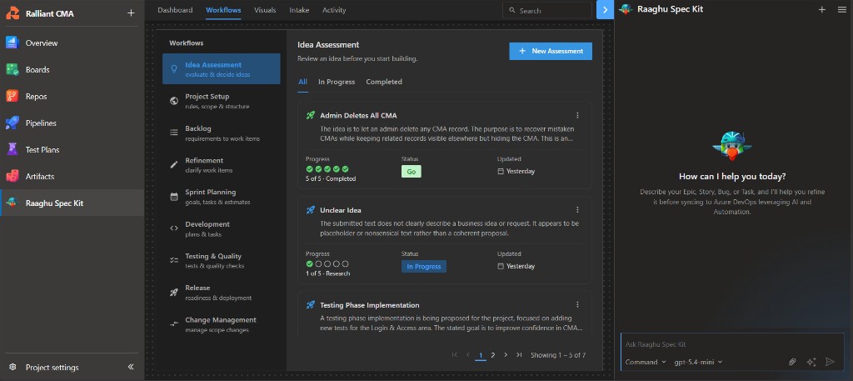Open the Visuals tab
Viewport: 853px width, 381px height.
[265, 10]
